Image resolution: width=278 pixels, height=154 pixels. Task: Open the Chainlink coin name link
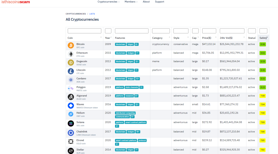point(82,132)
